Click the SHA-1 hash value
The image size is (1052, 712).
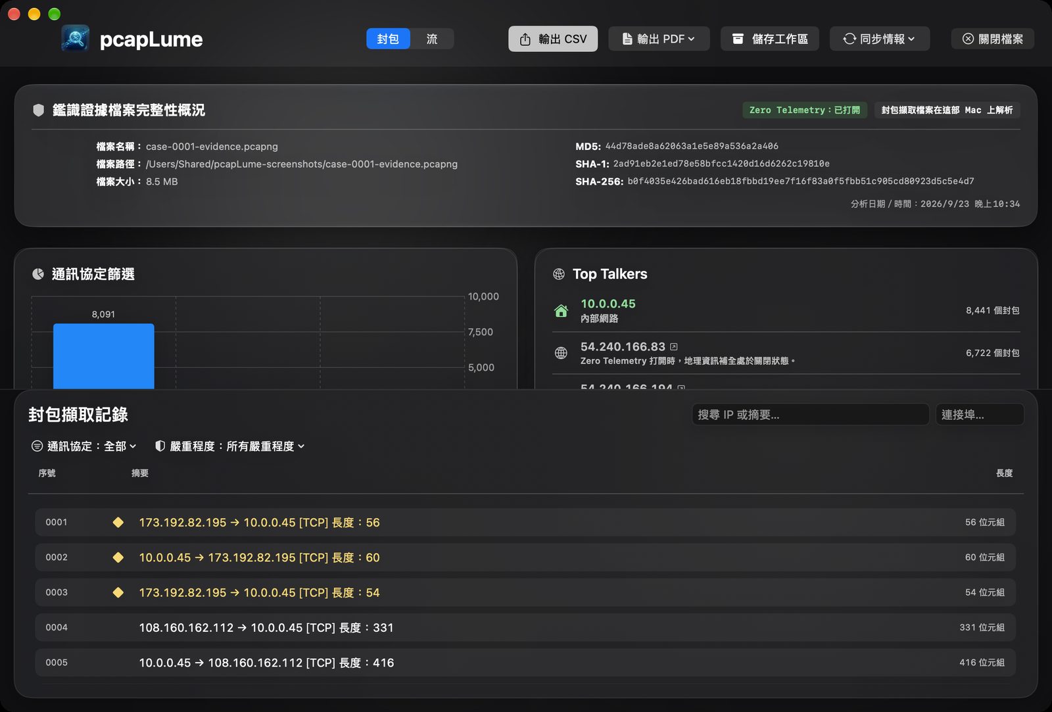pyautogui.click(x=721, y=163)
